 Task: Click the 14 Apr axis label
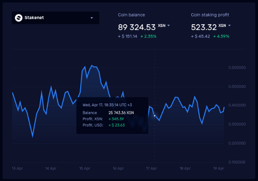click(x=51, y=168)
